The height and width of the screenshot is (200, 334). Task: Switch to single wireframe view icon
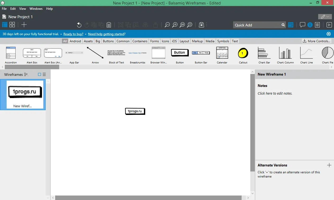[5, 25]
